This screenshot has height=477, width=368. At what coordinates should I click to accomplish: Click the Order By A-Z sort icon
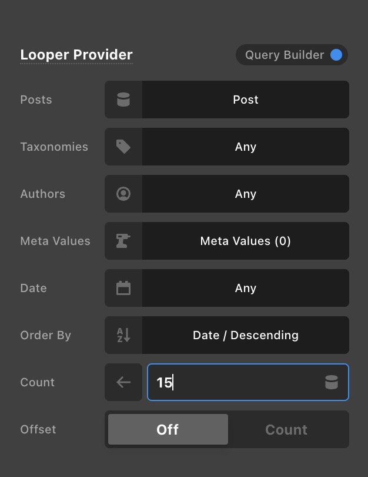pos(123,335)
